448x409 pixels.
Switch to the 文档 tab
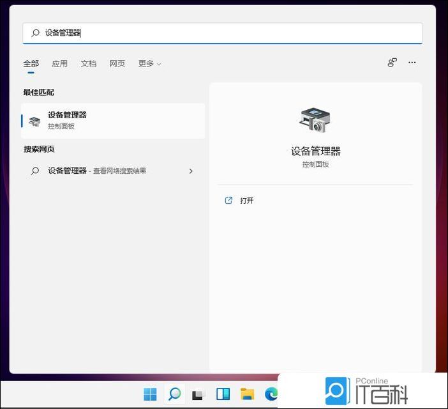(x=89, y=64)
